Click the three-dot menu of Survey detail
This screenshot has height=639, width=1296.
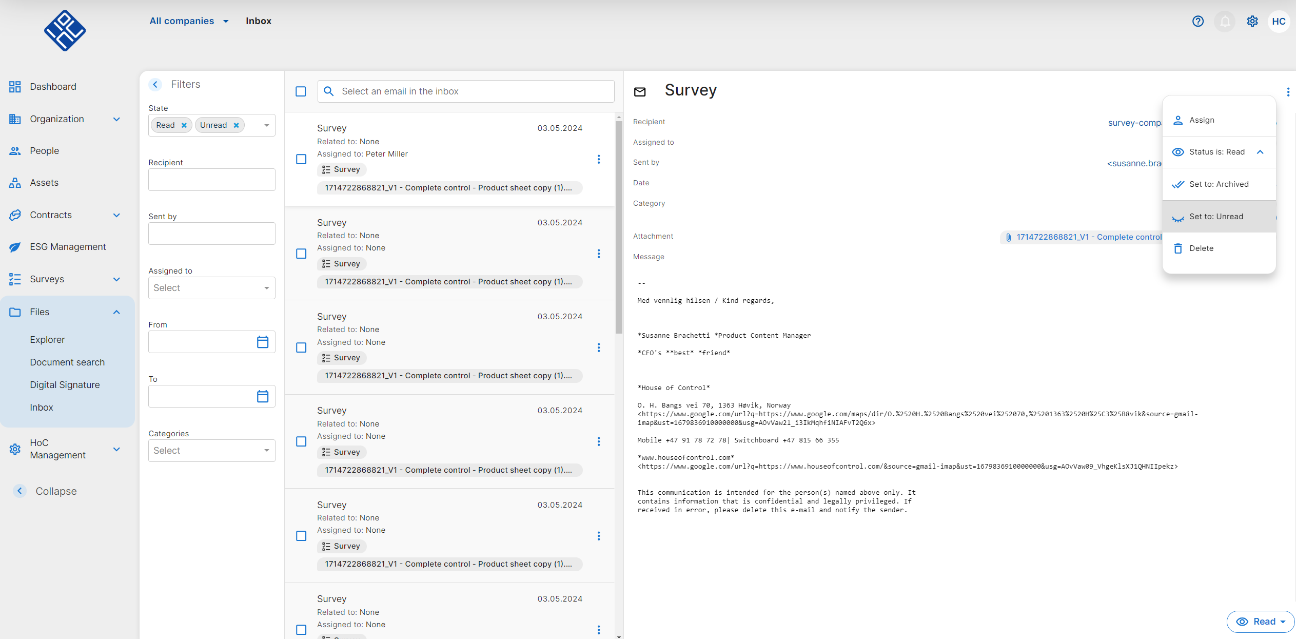coord(1288,92)
